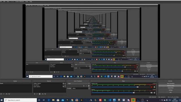Remove the selected scene using the Scenes minus icon
The height and width of the screenshot is (102, 181).
tap(4, 94)
